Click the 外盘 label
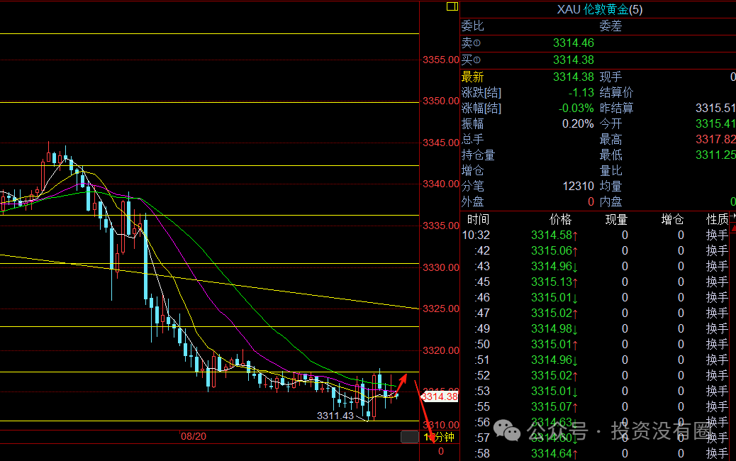 pos(473,202)
